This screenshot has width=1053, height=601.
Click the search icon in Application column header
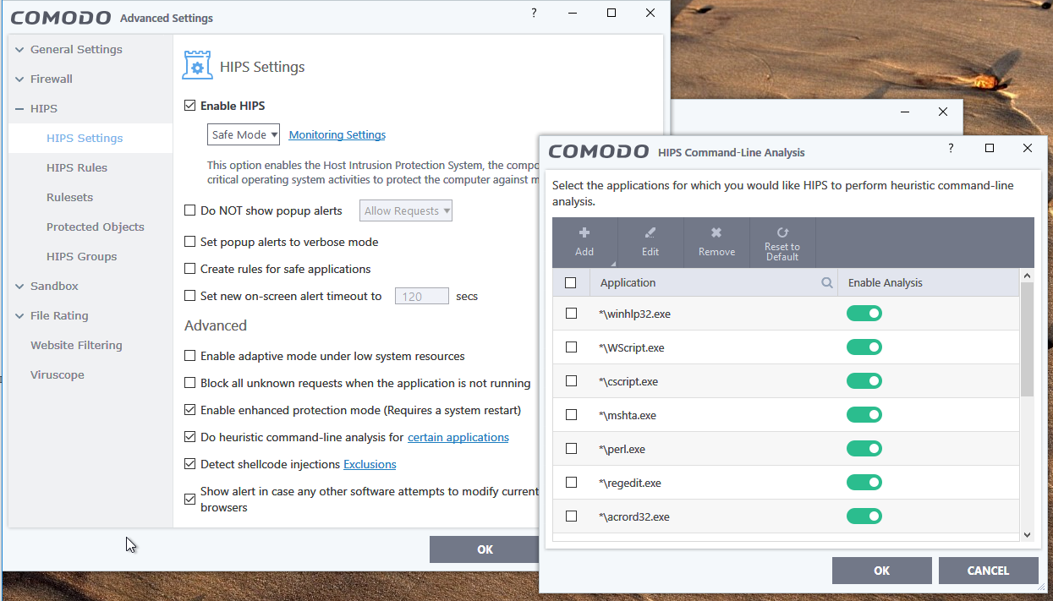(827, 283)
